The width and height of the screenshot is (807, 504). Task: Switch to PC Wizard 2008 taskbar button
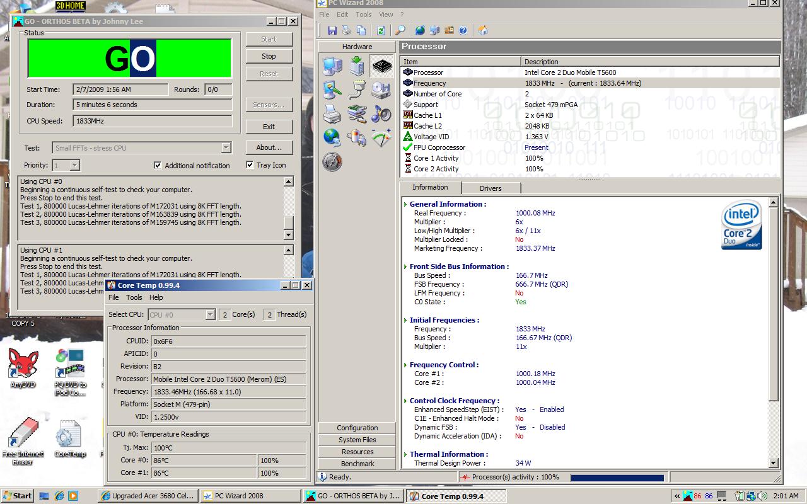(x=250, y=496)
